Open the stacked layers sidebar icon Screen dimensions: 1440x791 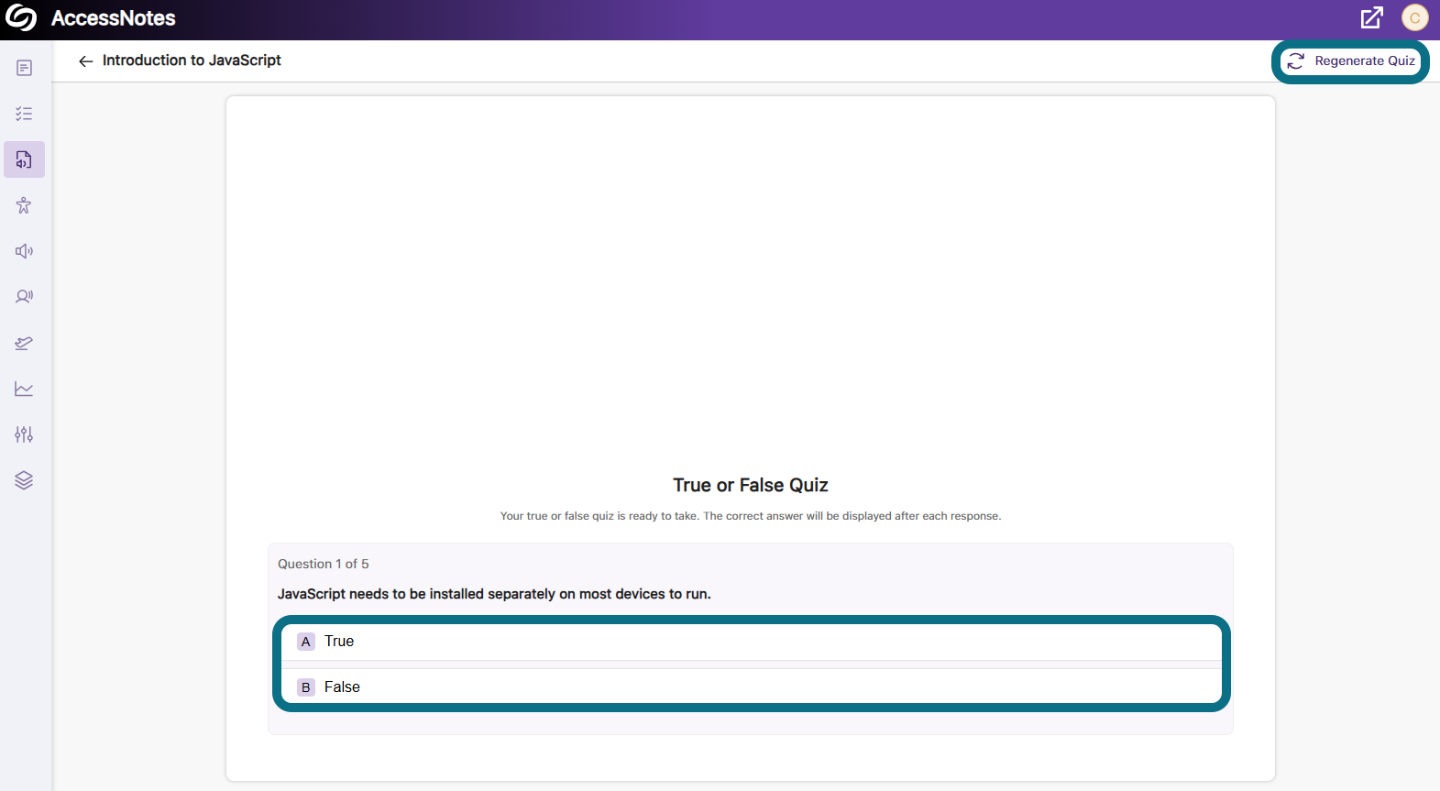[24, 480]
